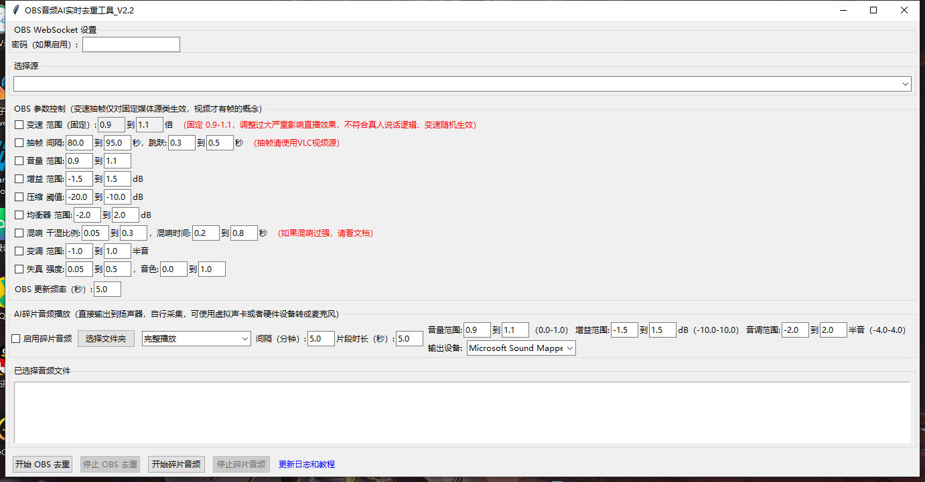Screen dimensions: 925x482
Task: Expand the 完整播放 playback mode dropdown
Action: 196,339
